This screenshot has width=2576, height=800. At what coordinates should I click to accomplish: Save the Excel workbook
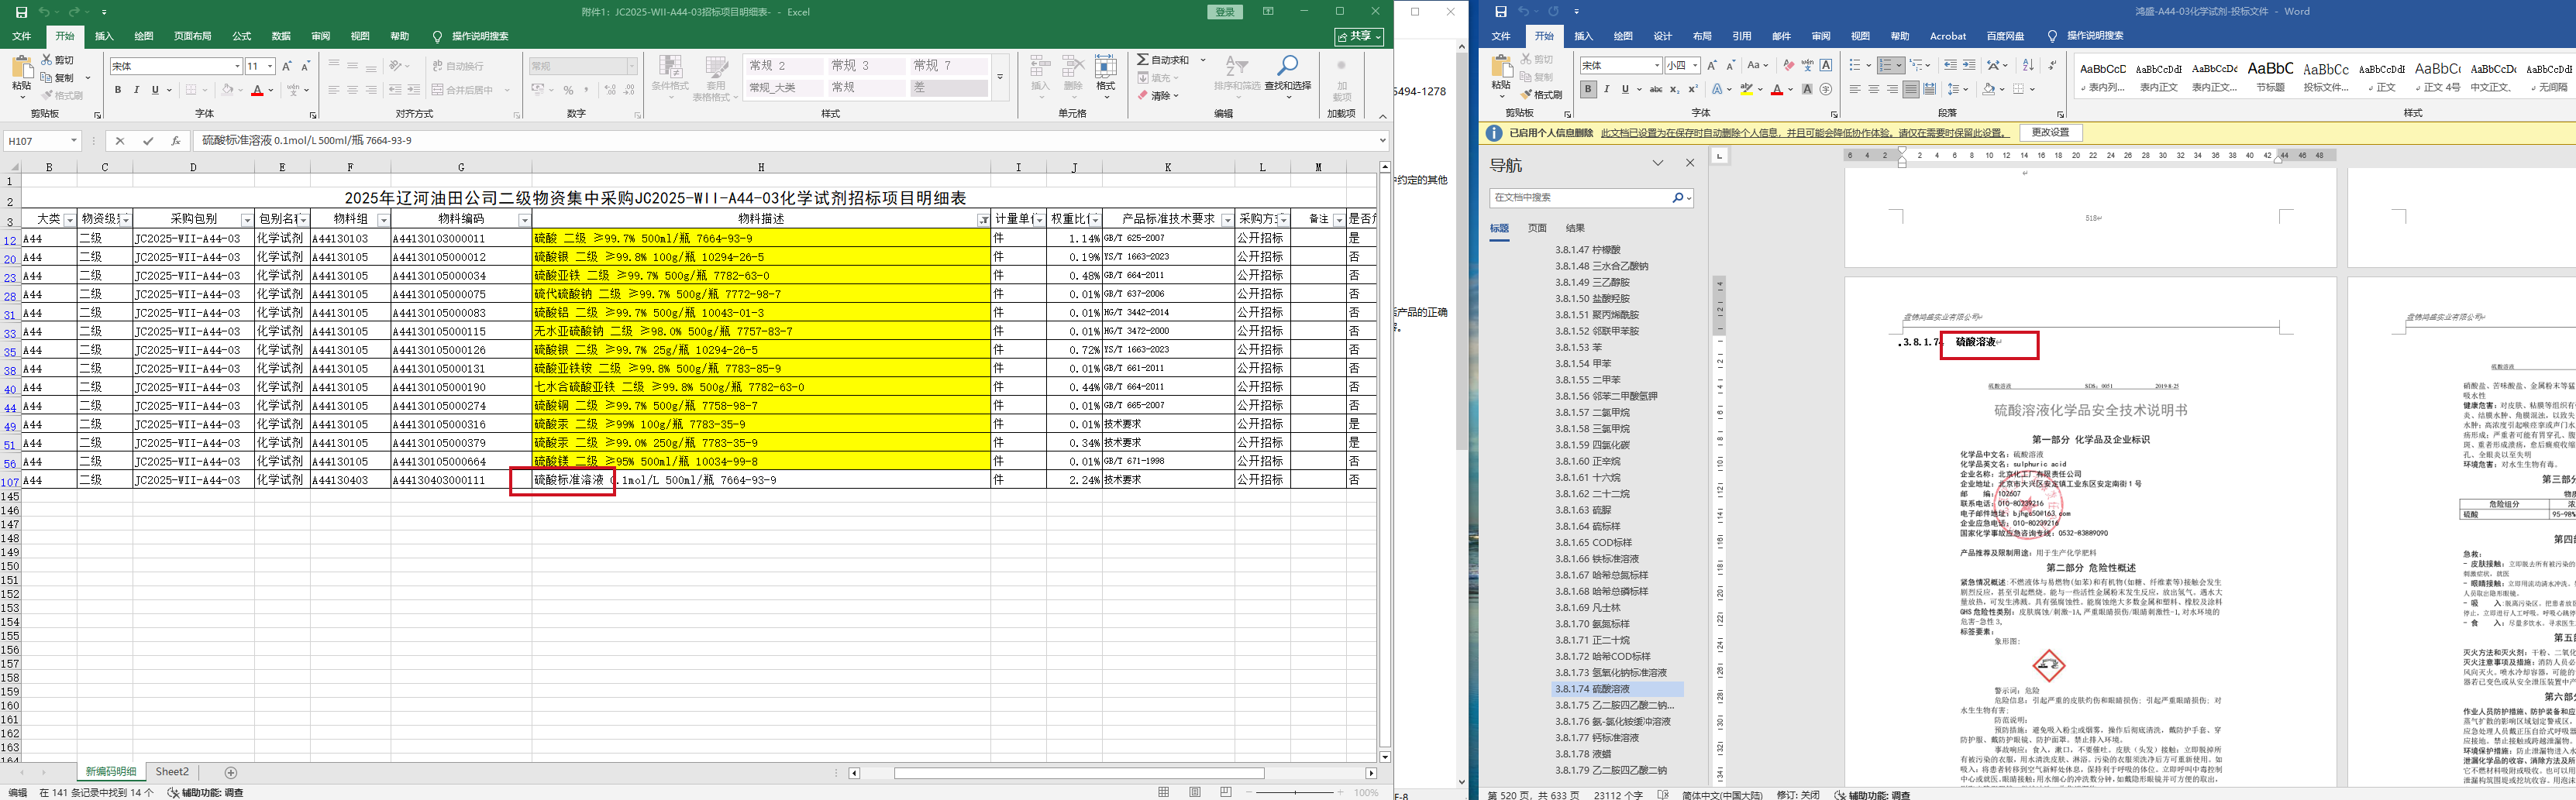[x=21, y=12]
